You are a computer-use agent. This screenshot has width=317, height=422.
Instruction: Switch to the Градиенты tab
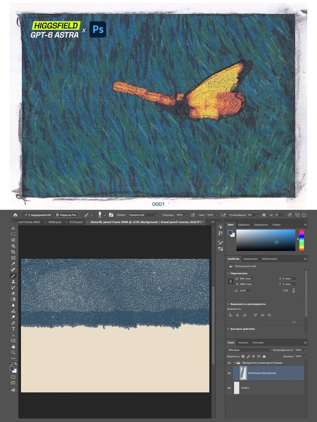click(x=261, y=224)
